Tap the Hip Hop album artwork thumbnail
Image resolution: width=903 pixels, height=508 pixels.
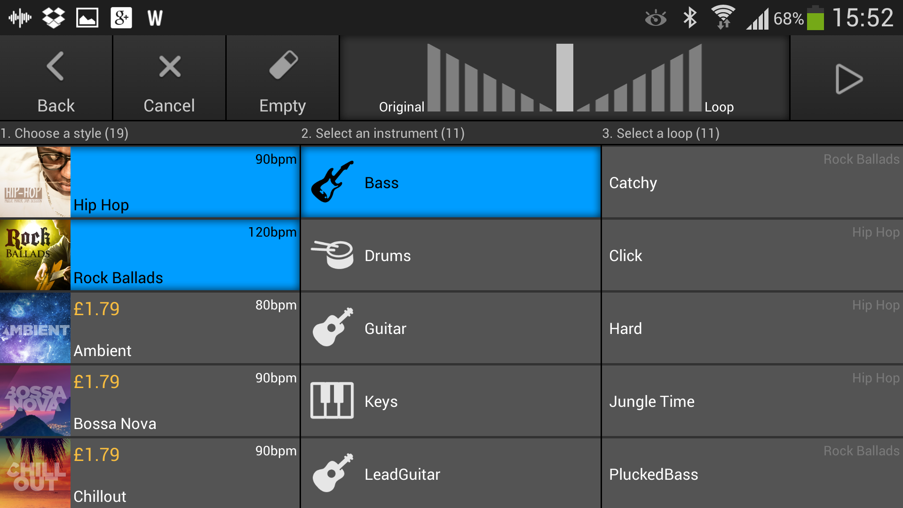[35, 183]
